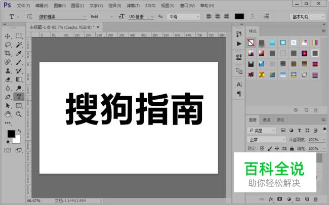
Task: Select the Rectangular Marquee tool
Action: pyautogui.click(x=19, y=36)
